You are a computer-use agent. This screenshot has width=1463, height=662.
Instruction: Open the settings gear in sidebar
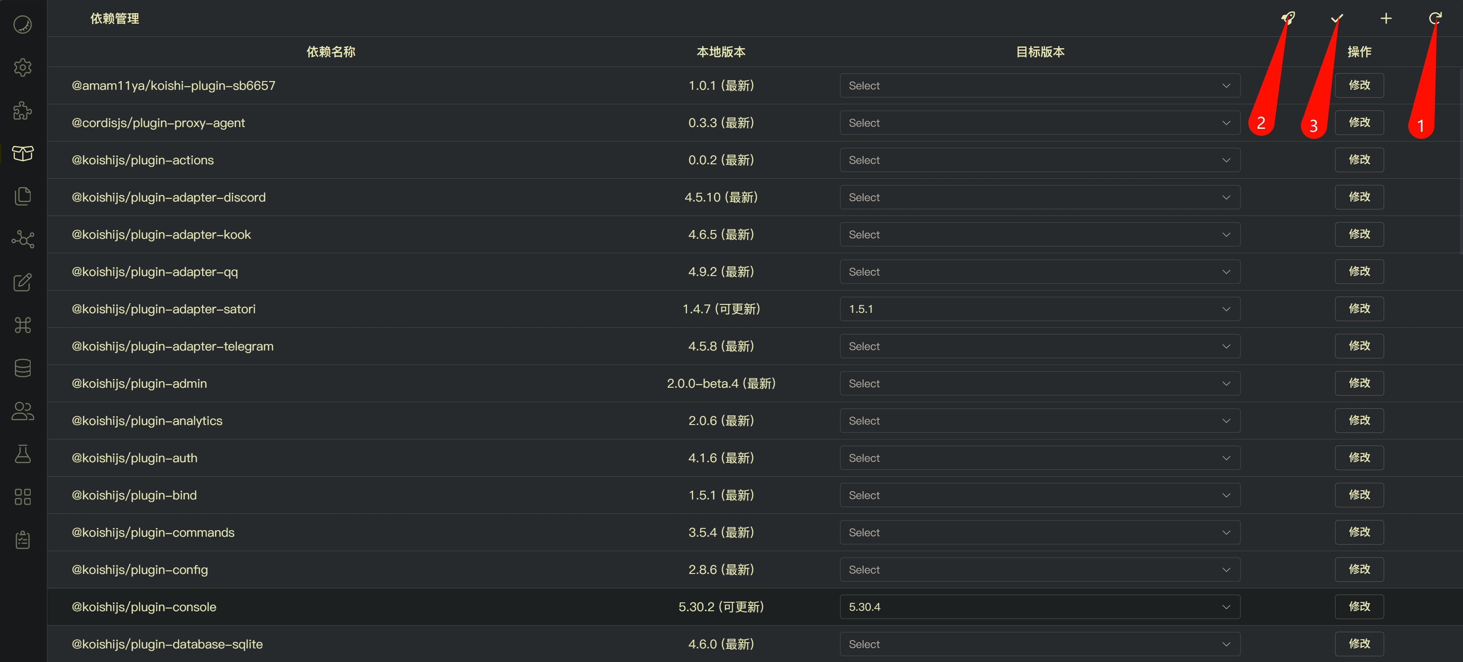pos(23,67)
